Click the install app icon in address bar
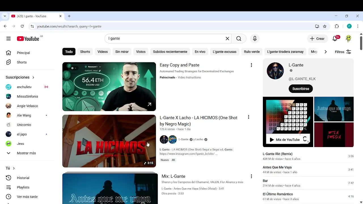 [x=317, y=26]
